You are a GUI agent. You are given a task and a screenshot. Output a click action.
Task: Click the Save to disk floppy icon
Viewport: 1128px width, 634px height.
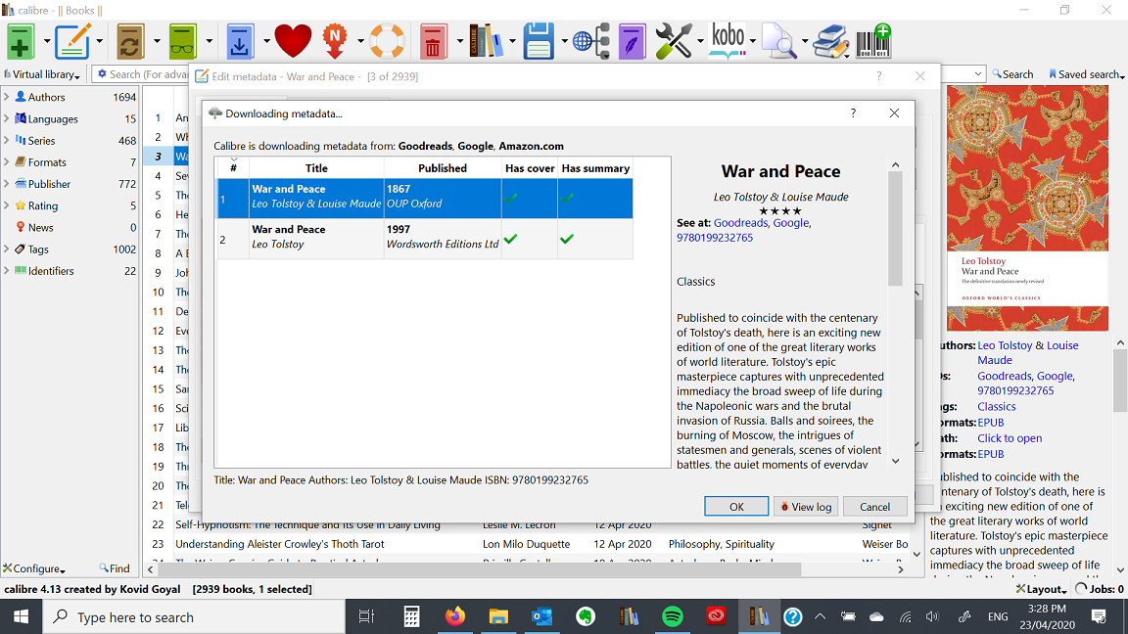click(x=539, y=41)
